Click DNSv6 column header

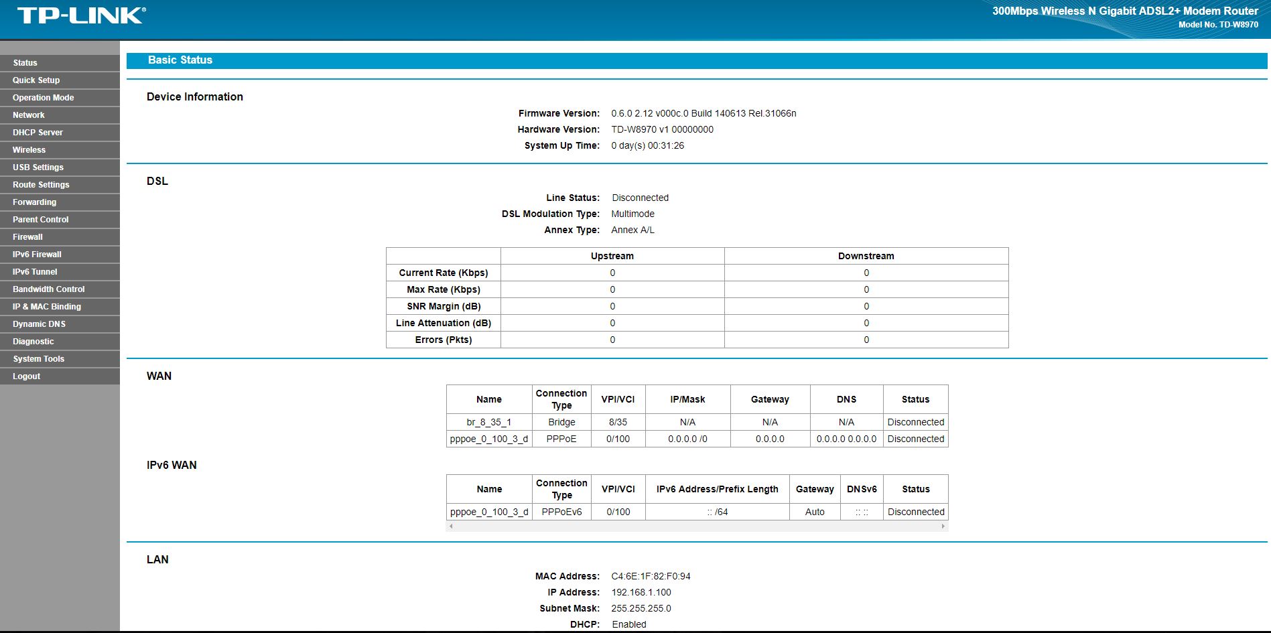point(862,489)
